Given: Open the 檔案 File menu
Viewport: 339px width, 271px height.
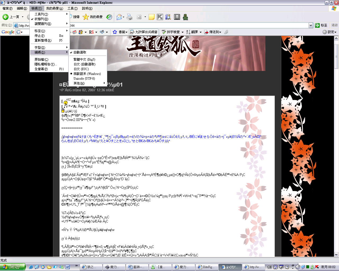Looking at the screenshot, I should coord(7,8).
